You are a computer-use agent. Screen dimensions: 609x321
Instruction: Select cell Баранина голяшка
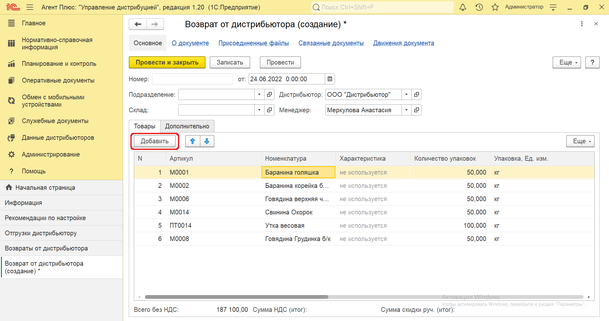[x=298, y=172]
